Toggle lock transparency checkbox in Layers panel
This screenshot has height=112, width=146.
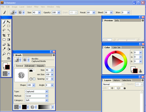pos(116,88)
